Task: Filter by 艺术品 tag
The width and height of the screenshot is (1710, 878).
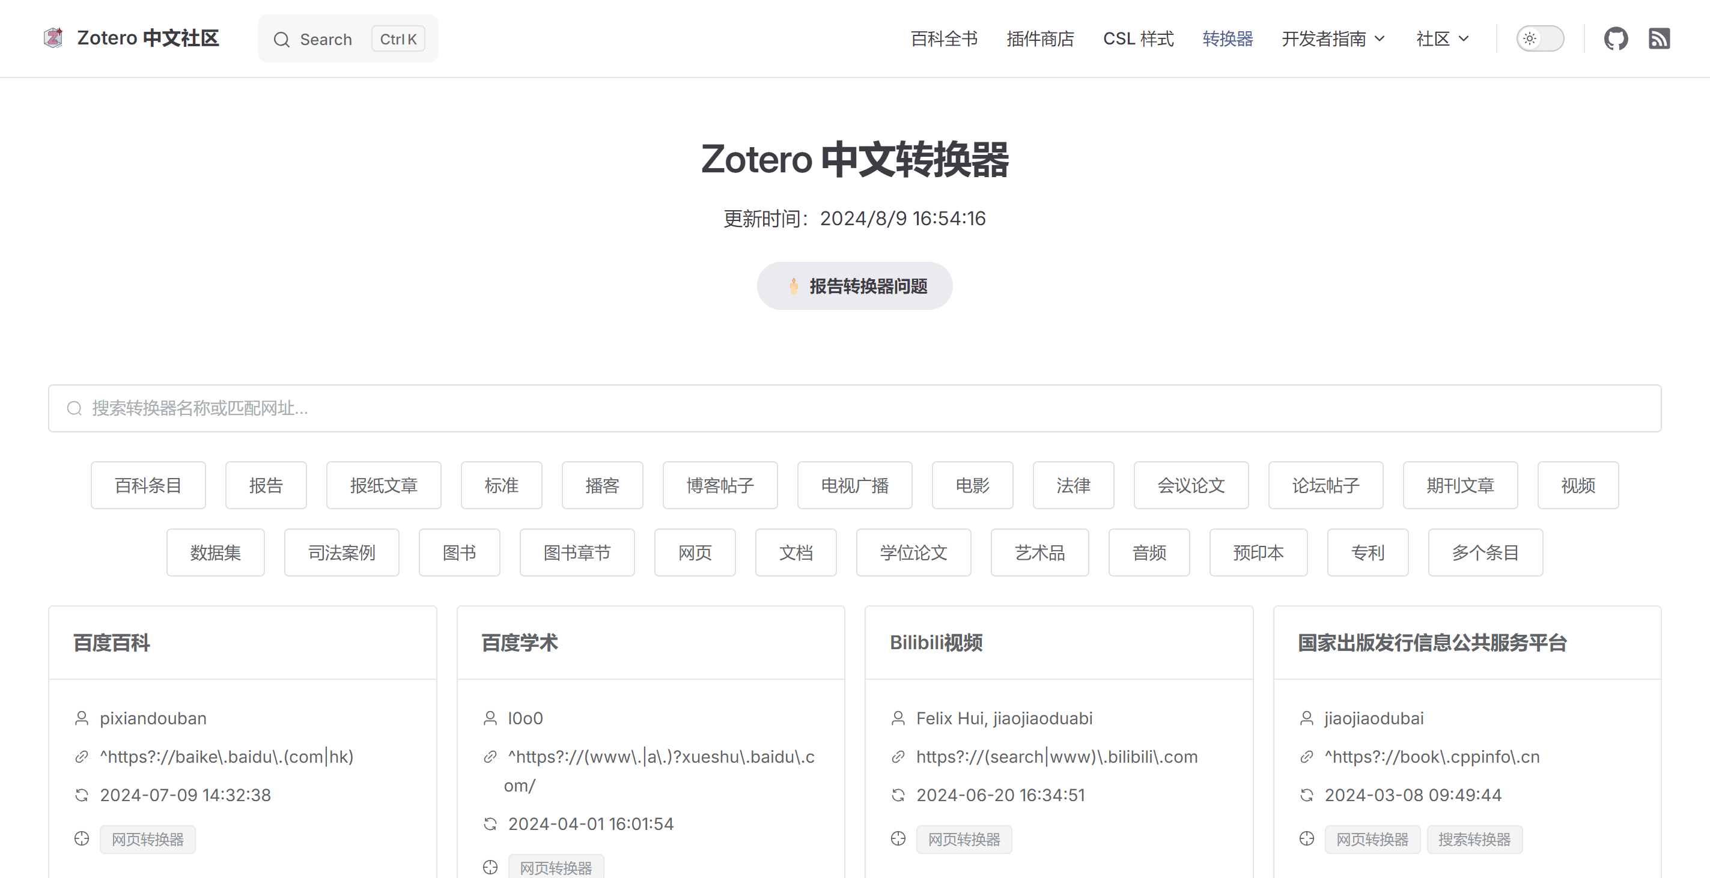Action: point(1040,552)
